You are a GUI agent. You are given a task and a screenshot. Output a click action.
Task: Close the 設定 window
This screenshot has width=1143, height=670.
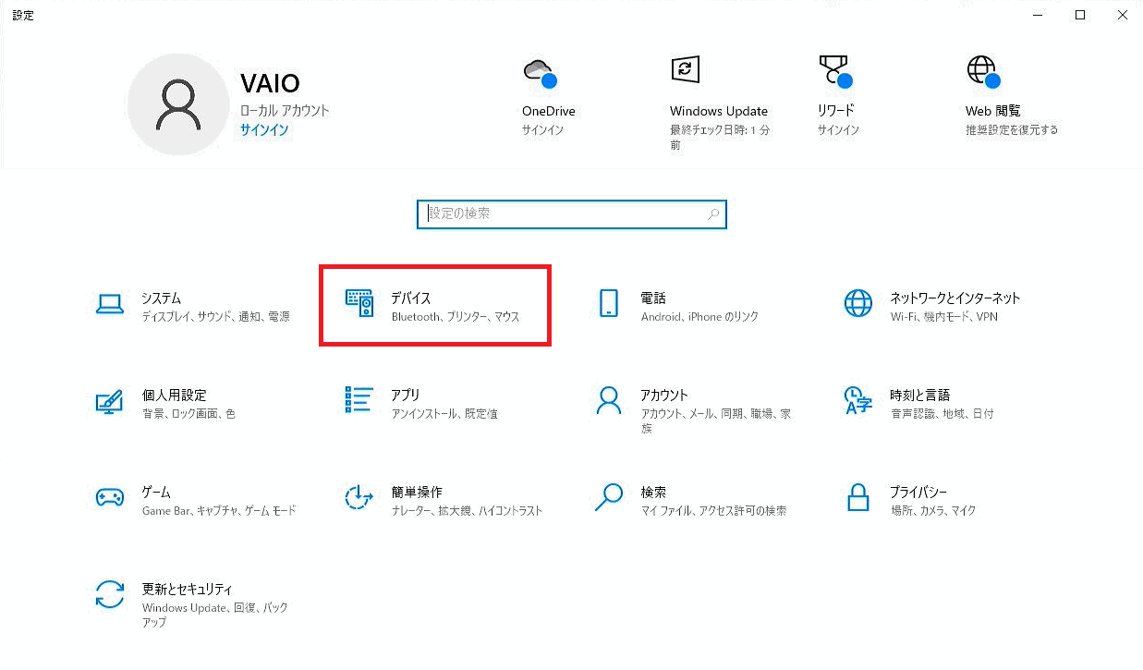pyautogui.click(x=1122, y=15)
